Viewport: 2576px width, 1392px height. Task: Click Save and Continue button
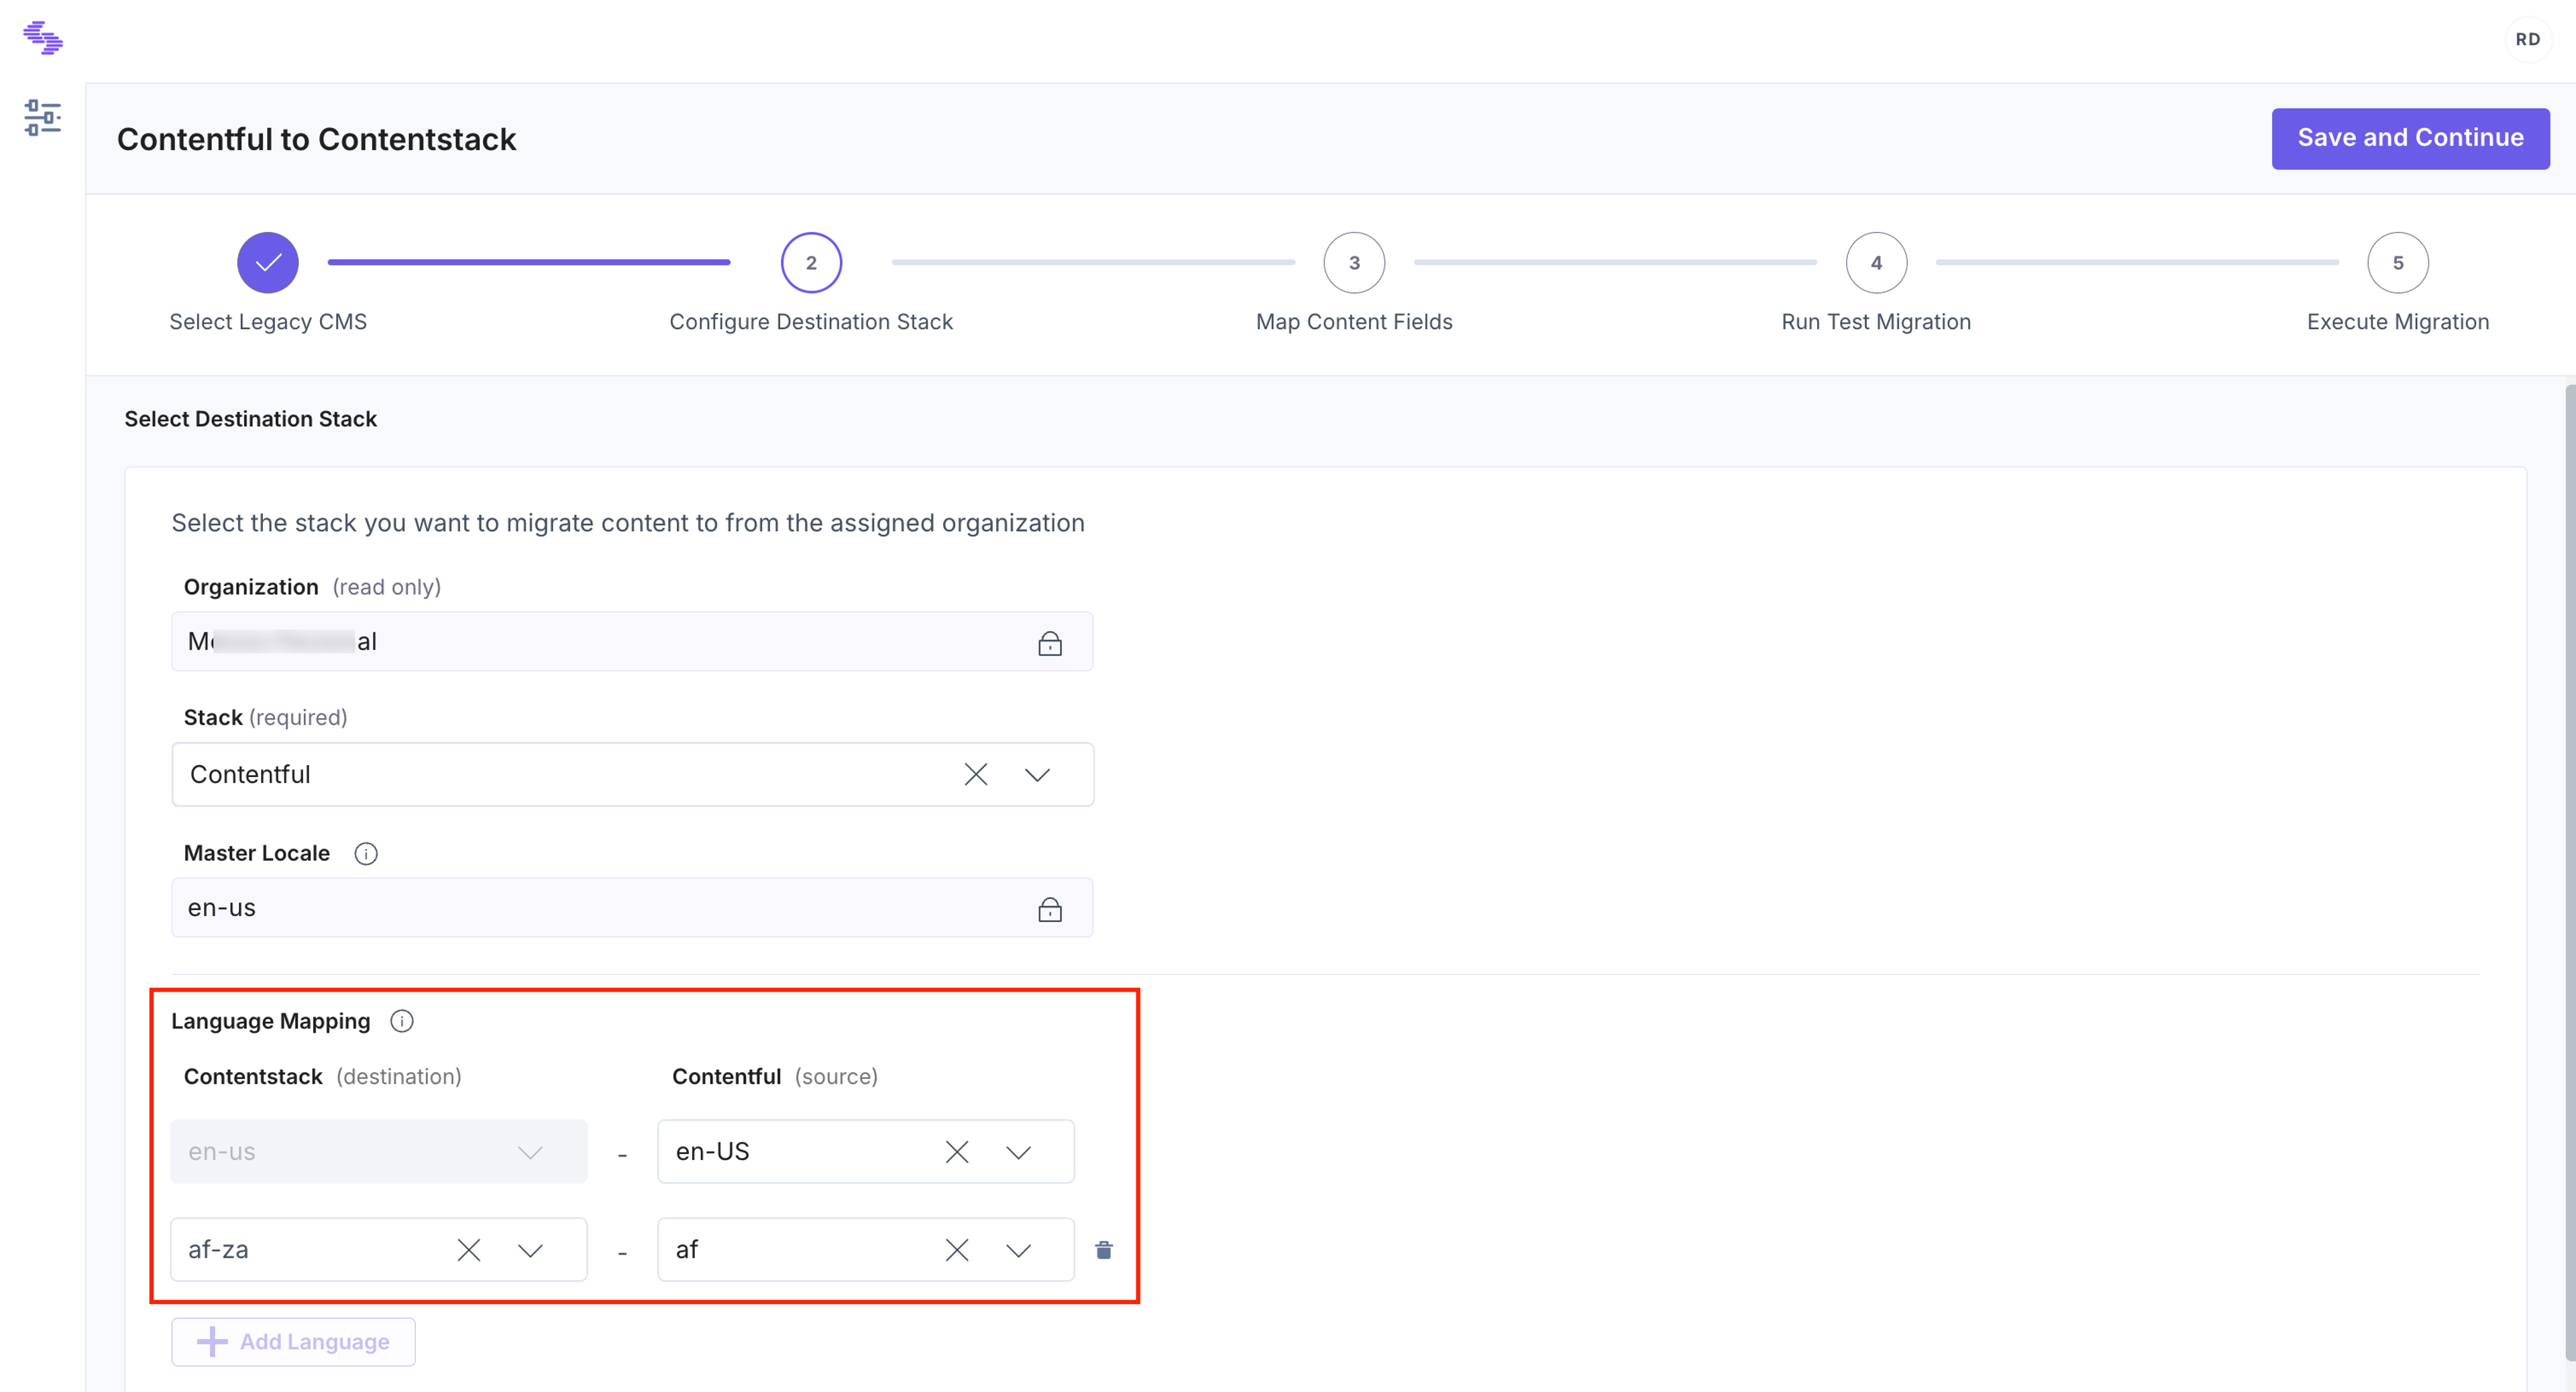pos(2410,138)
